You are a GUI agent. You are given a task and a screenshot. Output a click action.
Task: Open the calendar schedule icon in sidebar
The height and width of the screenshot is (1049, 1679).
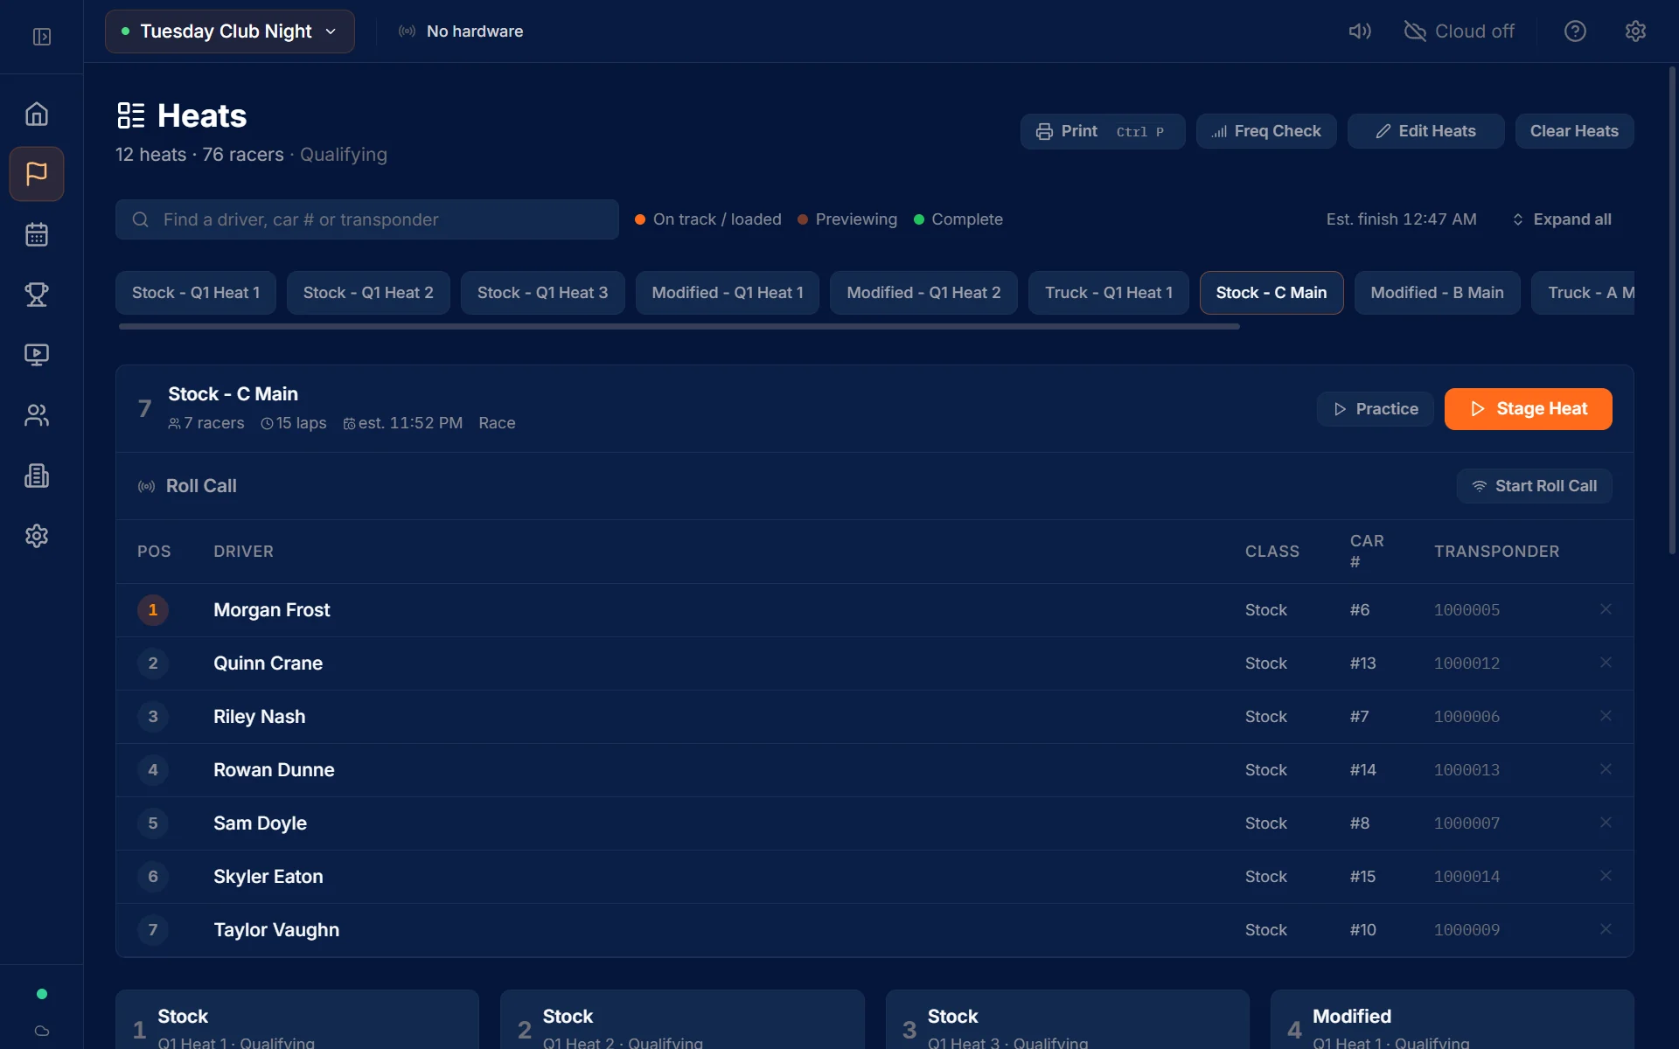coord(37,234)
